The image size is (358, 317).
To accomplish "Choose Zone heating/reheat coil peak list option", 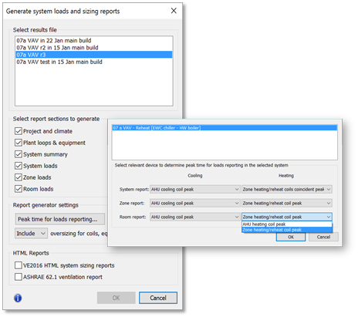I will (287, 230).
